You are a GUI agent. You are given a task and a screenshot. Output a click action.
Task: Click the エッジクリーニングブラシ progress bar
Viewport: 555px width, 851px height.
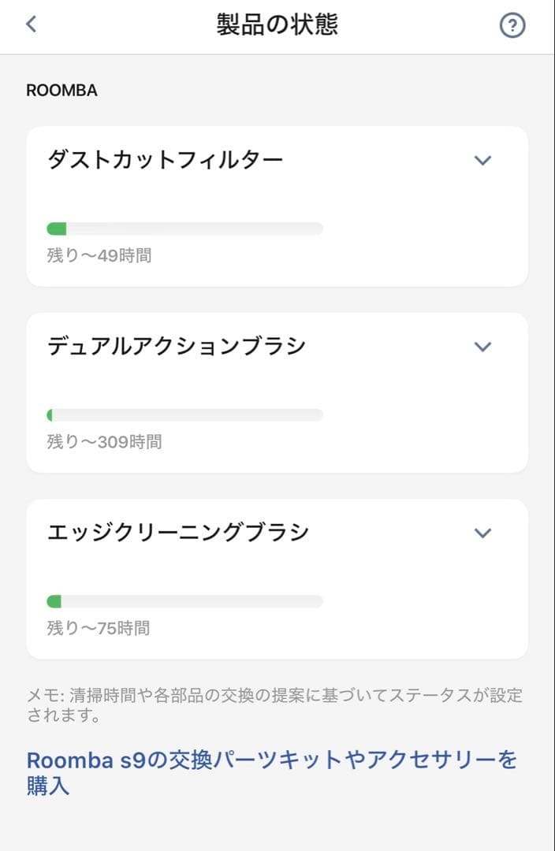[x=185, y=601]
